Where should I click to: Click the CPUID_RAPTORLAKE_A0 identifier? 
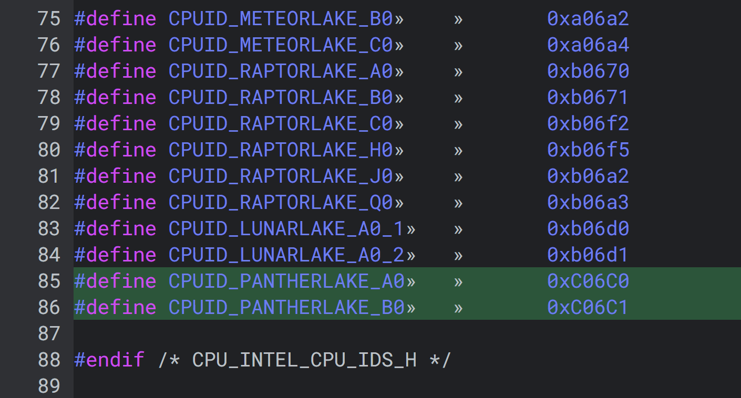[281, 71]
